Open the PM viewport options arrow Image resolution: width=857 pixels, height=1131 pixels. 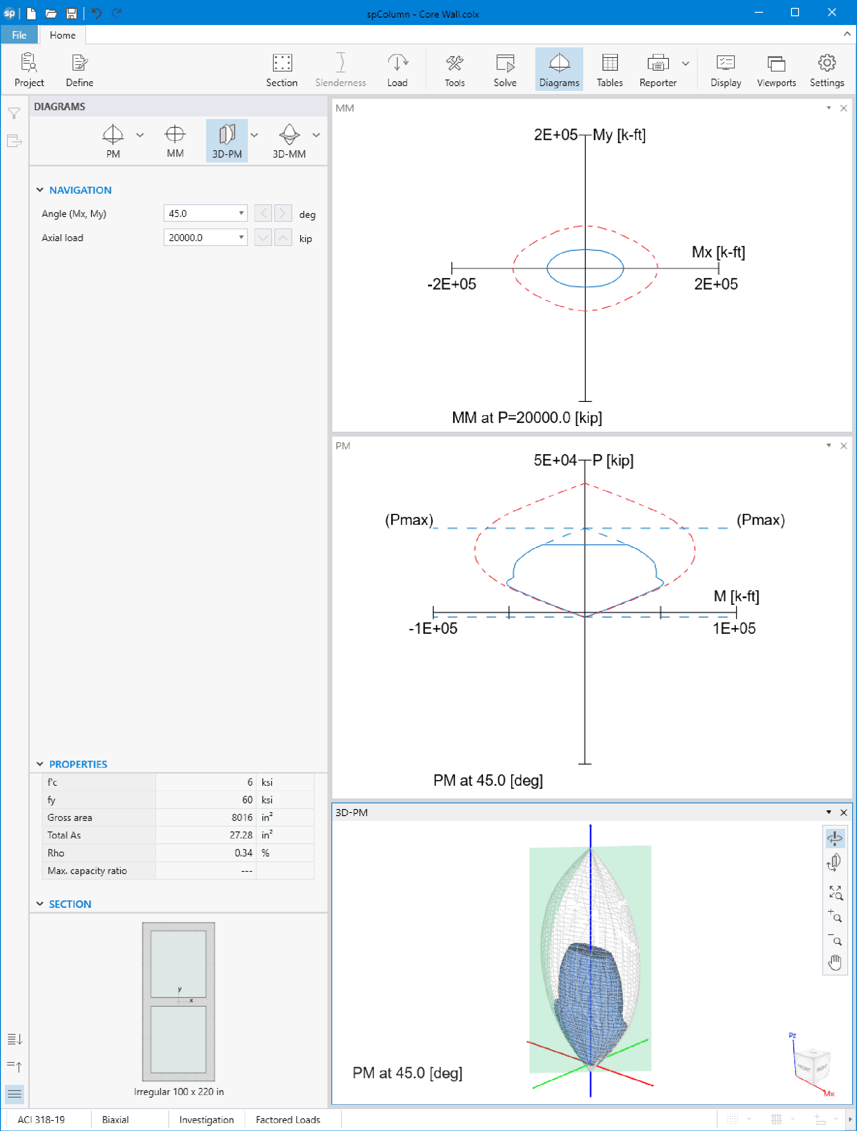(x=828, y=445)
